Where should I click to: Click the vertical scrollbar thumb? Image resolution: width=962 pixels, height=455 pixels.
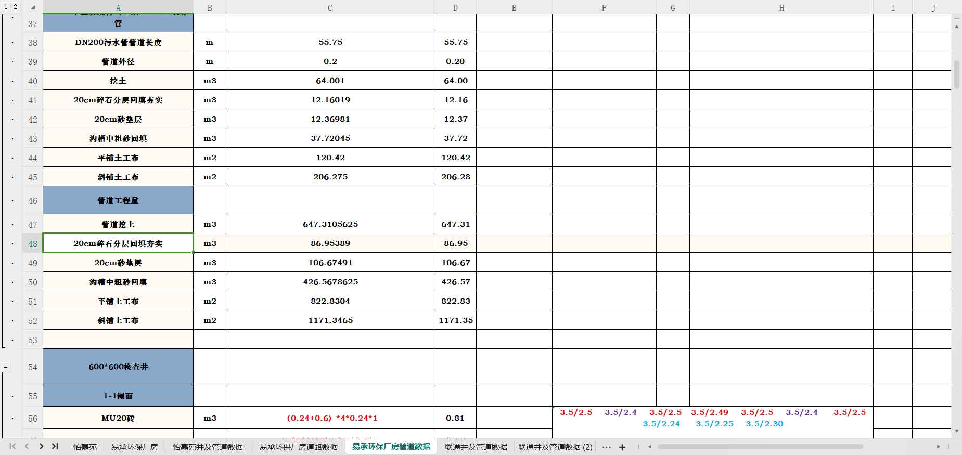click(956, 74)
